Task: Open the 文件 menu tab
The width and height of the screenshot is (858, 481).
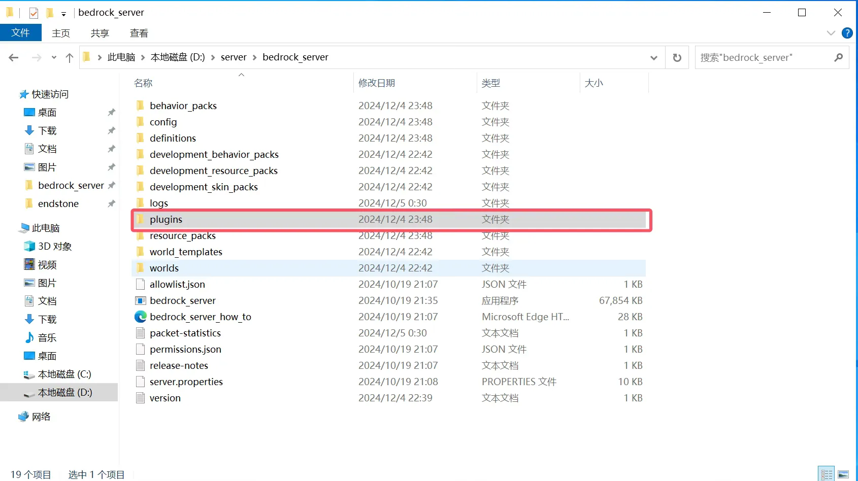Action: tap(20, 33)
